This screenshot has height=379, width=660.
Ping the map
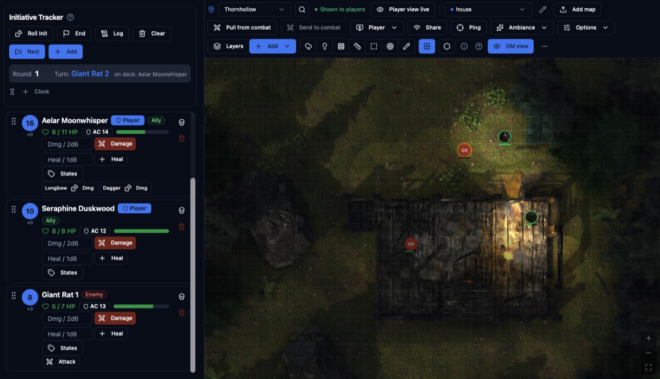coord(469,28)
